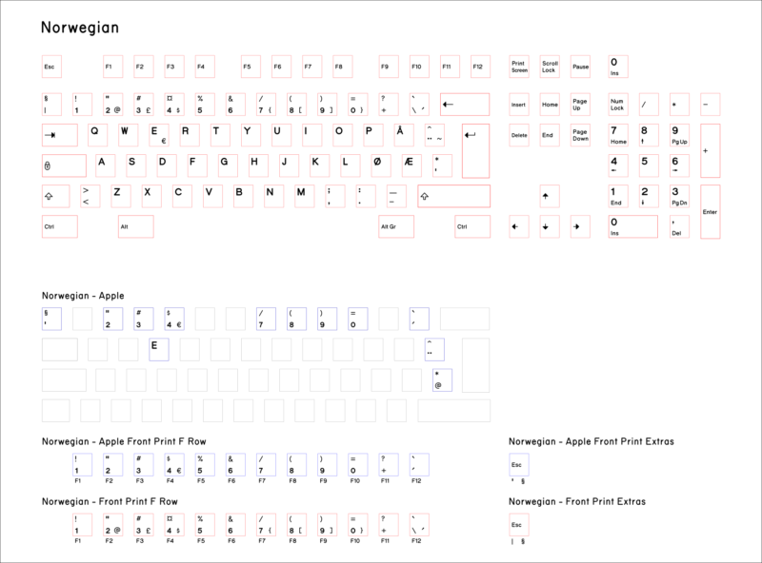The width and height of the screenshot is (762, 563).
Task: Click the numpad 7 Home key
Action: (x=618, y=135)
